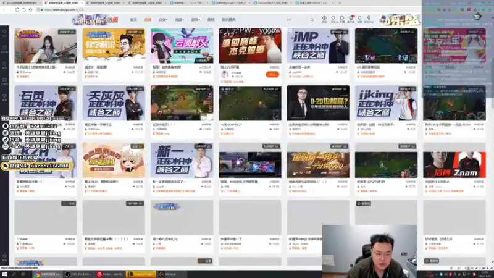Open the 云顶教父 stream thumbnail

(x=182, y=46)
